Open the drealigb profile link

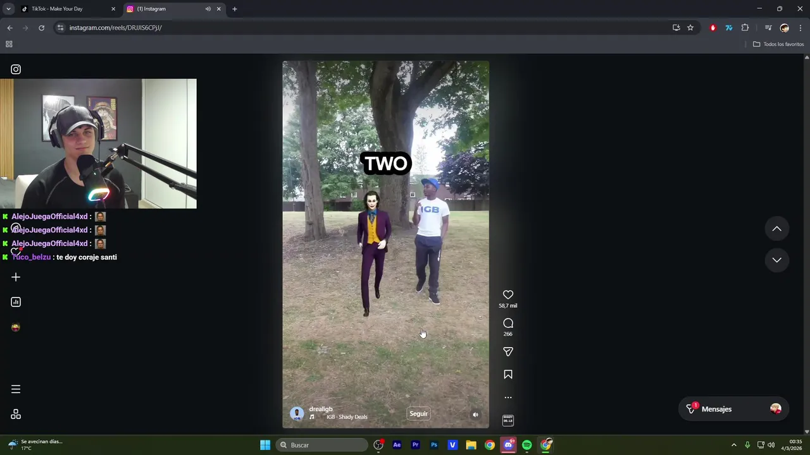click(320, 409)
